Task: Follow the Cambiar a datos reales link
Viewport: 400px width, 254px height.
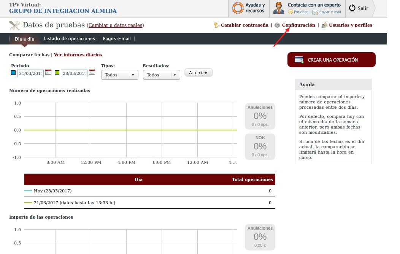Action: coord(115,25)
